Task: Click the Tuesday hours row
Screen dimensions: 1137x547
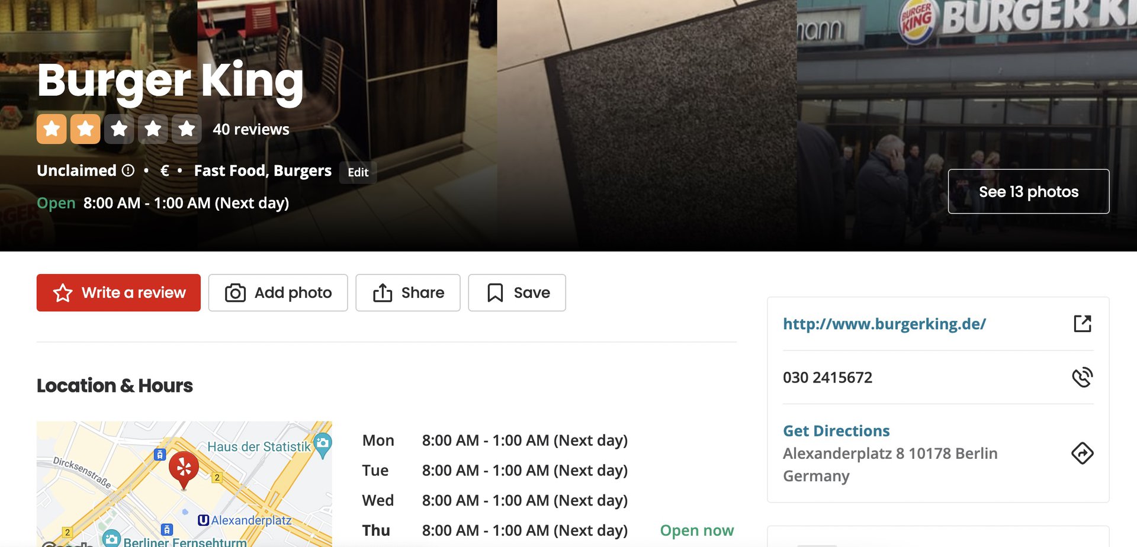Action: click(x=495, y=471)
